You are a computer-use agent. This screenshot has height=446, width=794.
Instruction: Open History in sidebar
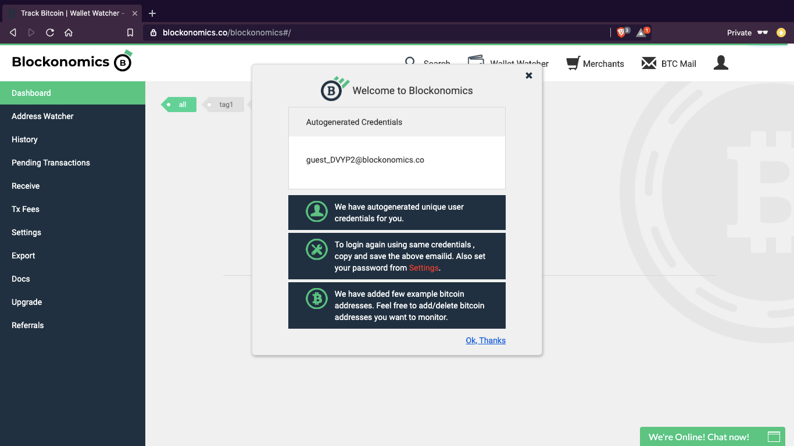[x=73, y=139]
